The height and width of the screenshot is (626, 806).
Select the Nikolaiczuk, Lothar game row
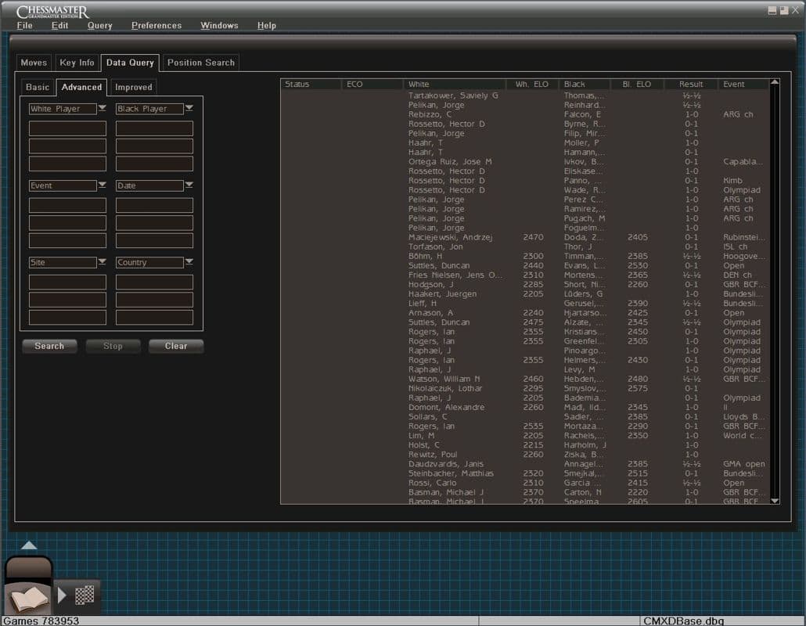coord(524,388)
